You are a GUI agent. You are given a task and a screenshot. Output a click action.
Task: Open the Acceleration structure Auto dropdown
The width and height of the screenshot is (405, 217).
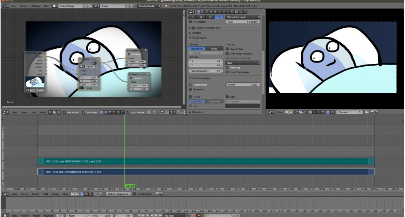243,63
